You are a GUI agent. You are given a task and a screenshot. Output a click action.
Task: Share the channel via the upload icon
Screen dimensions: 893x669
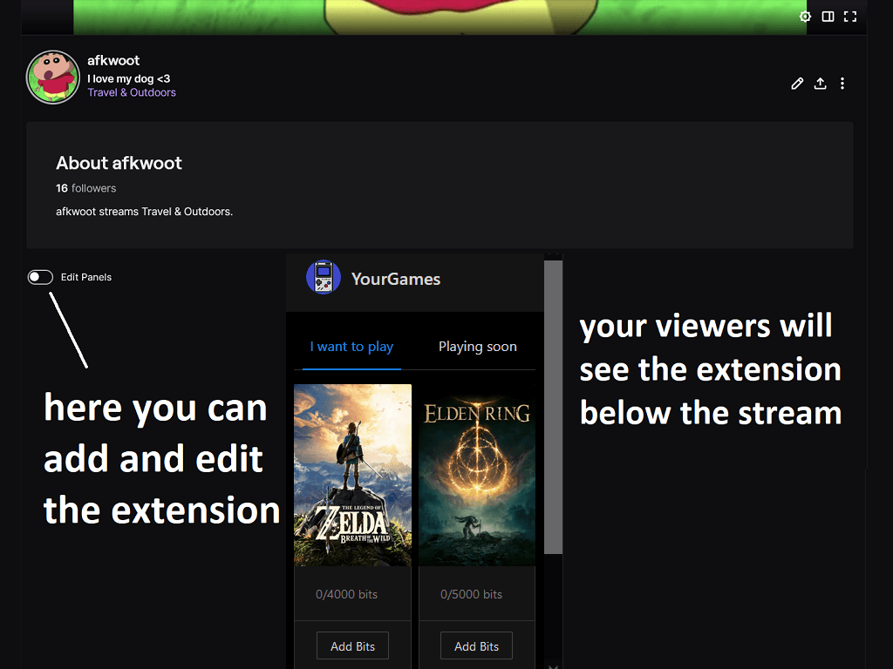(820, 83)
